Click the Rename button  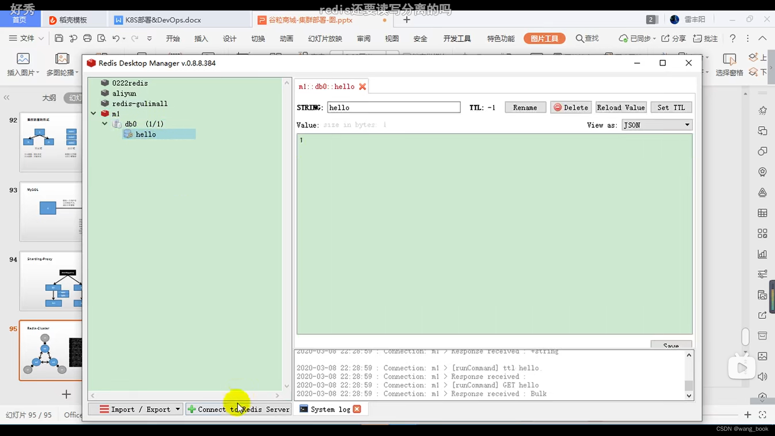pyautogui.click(x=525, y=107)
